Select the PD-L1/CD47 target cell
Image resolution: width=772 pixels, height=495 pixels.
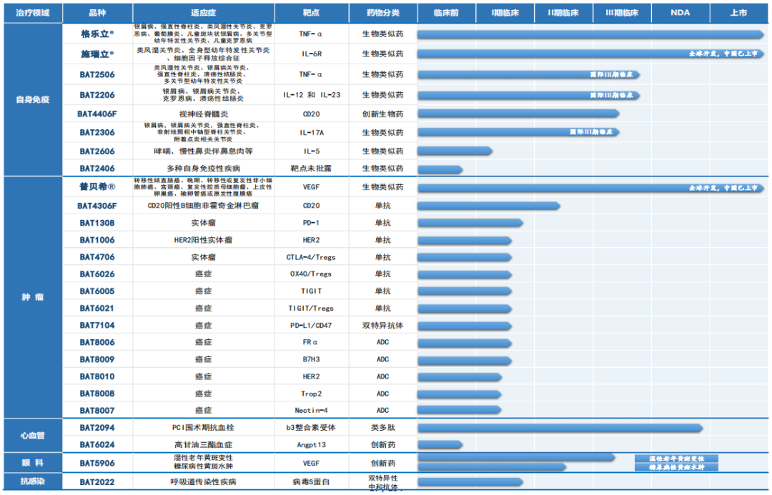click(x=312, y=325)
